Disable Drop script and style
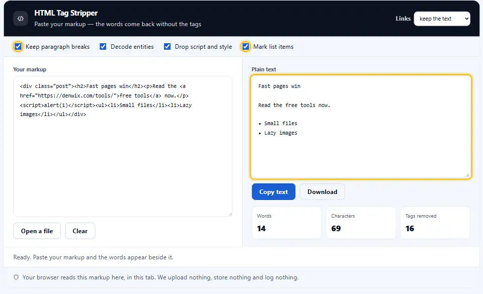Screen dimensions: 483x294 point(167,46)
